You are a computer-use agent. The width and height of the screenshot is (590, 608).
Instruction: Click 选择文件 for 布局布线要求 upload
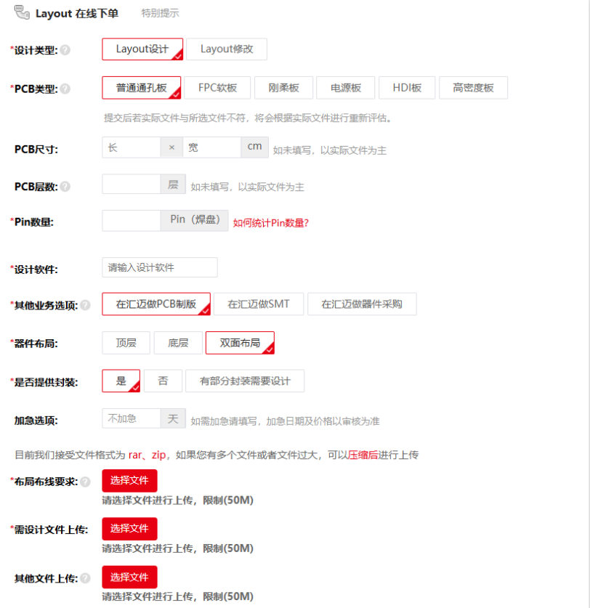[129, 481]
